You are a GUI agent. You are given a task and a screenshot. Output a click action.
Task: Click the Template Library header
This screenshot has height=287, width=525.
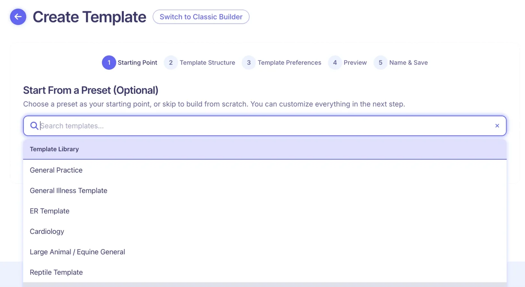pyautogui.click(x=265, y=149)
